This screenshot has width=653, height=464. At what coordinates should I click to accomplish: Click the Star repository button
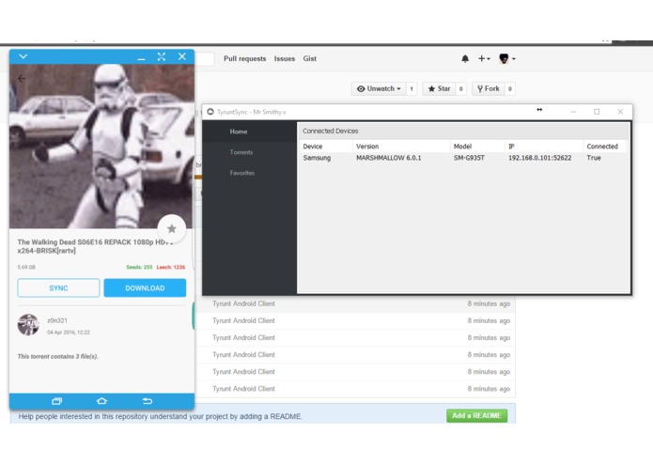tap(440, 88)
